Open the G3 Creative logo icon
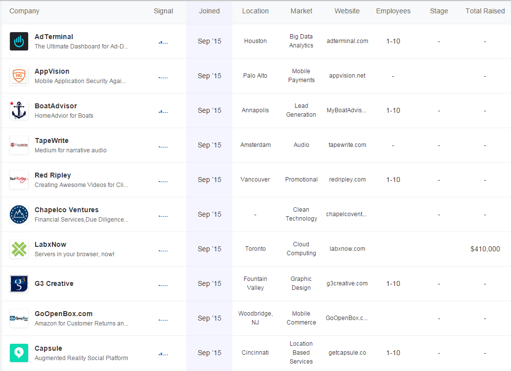The width and height of the screenshot is (511, 371). (19, 283)
